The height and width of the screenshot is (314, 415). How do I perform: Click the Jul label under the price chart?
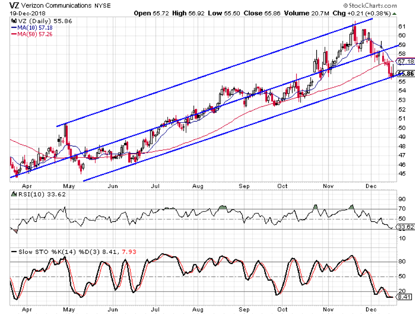(156, 186)
